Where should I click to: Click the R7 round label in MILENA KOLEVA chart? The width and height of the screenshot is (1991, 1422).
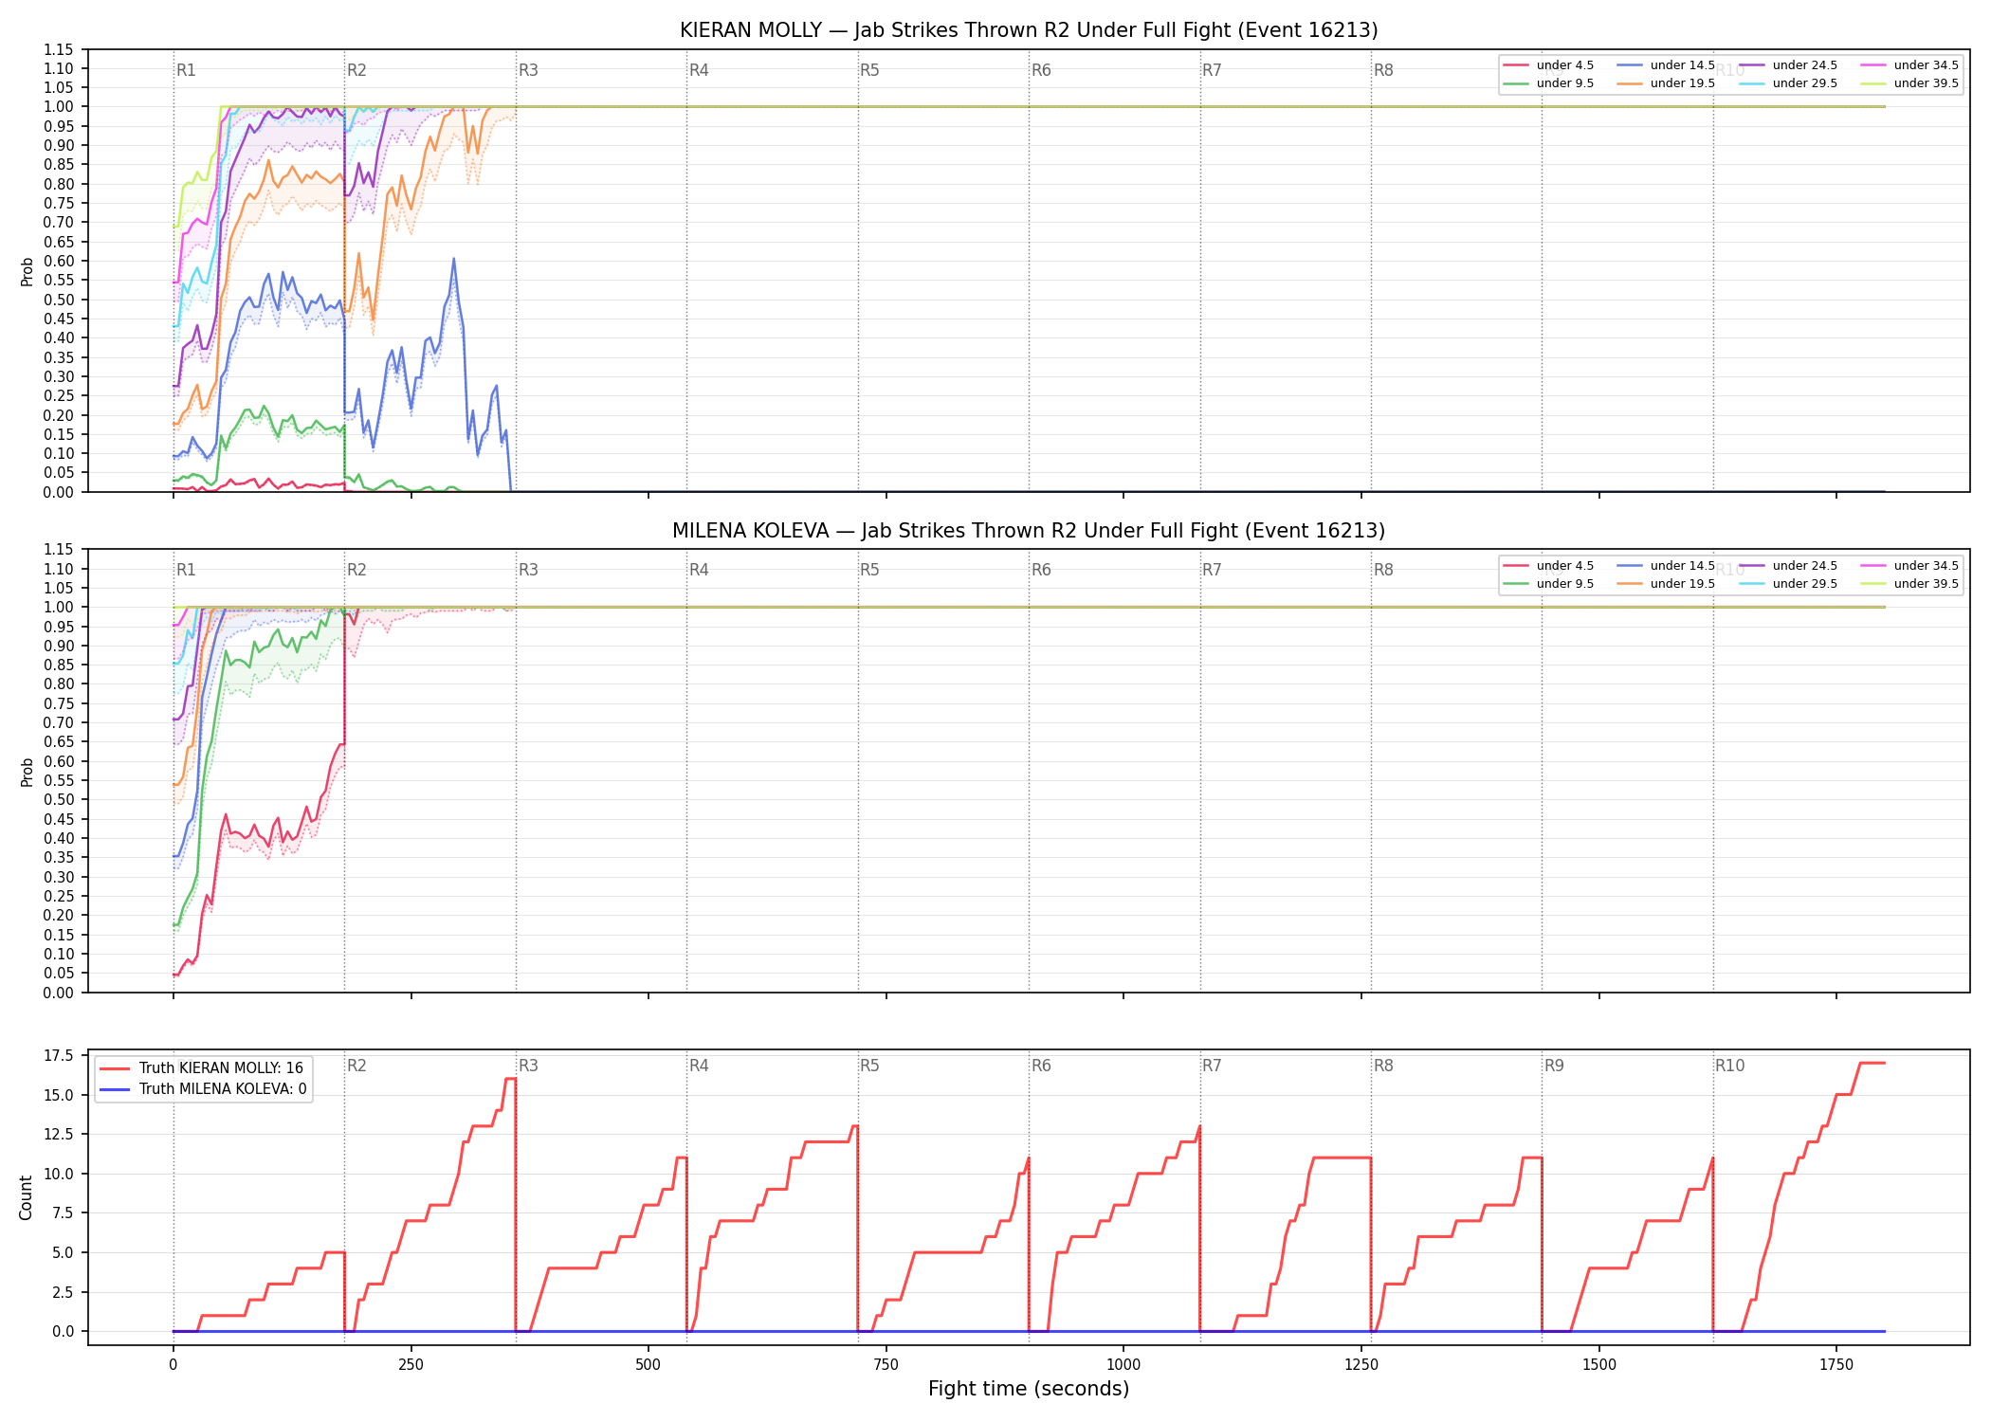click(x=1212, y=571)
